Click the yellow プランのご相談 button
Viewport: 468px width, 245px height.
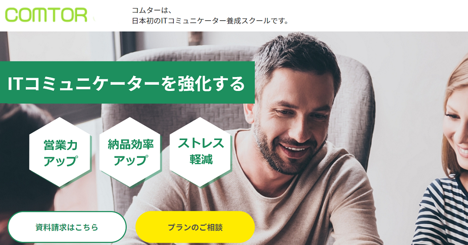click(195, 227)
